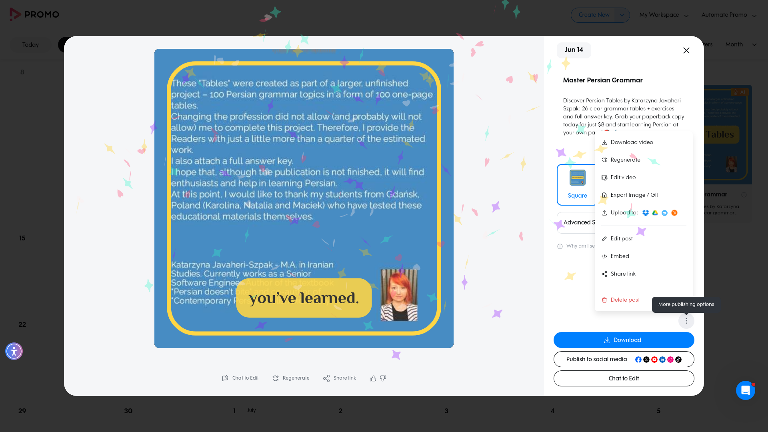Screen dimensions: 768x432
Task: Select the Square format thumbnail
Action: click(x=577, y=185)
